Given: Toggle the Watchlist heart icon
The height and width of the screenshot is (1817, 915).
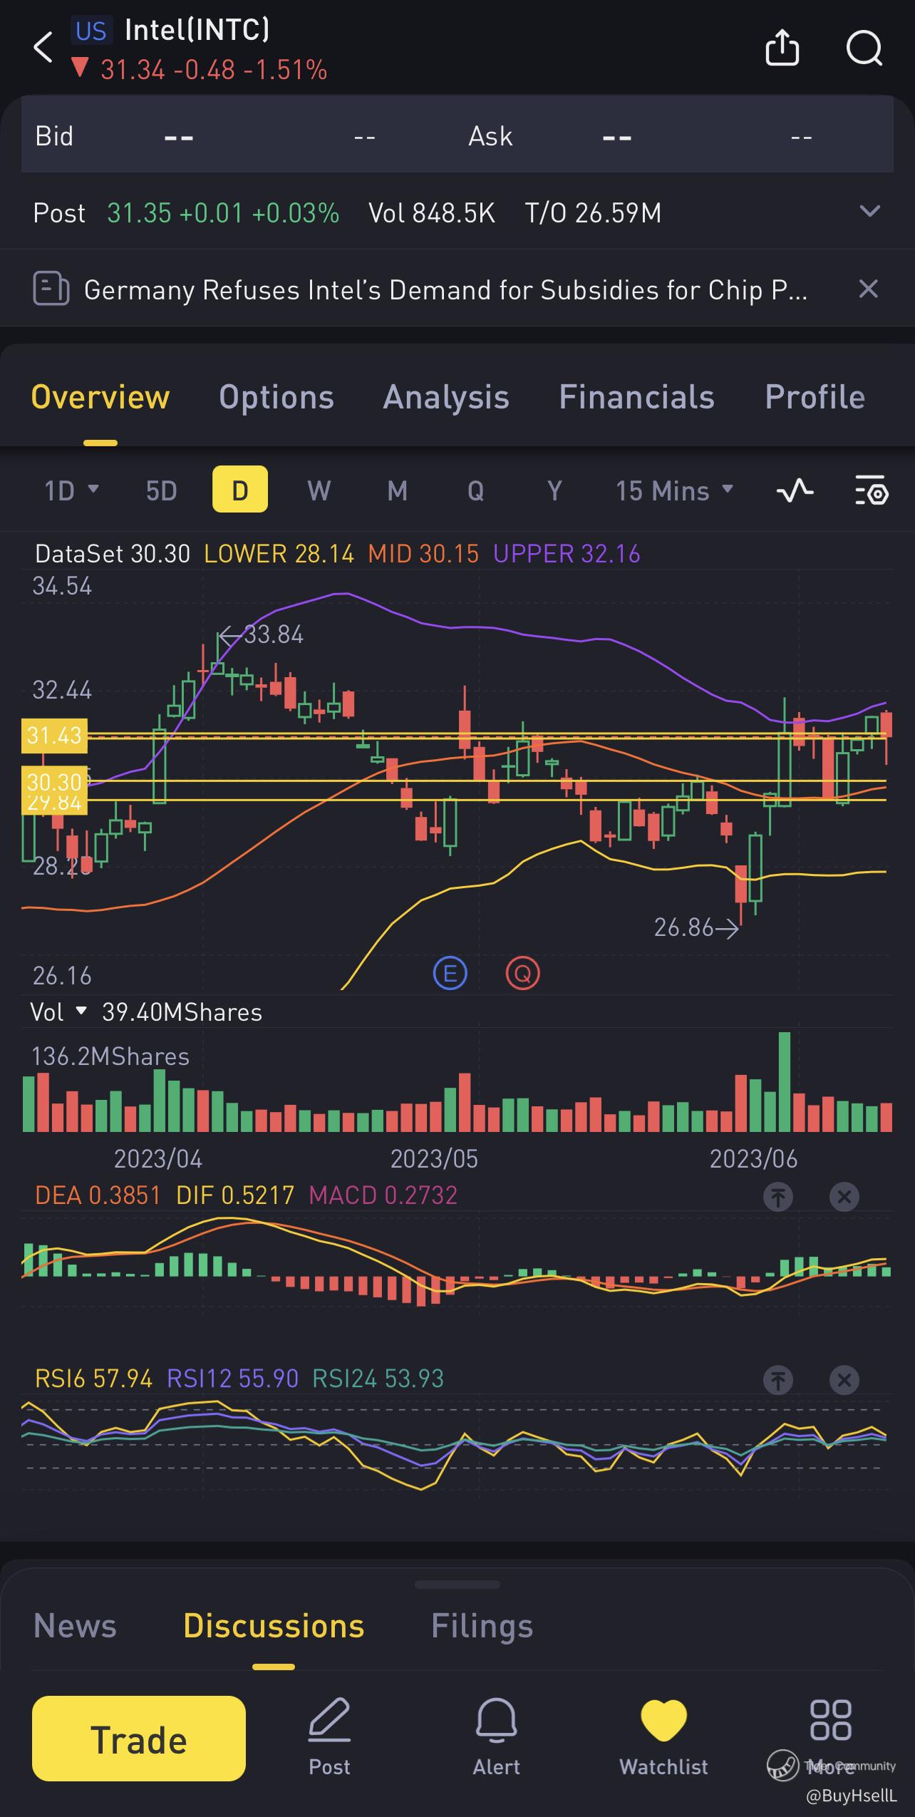Looking at the screenshot, I should coord(663,1737).
